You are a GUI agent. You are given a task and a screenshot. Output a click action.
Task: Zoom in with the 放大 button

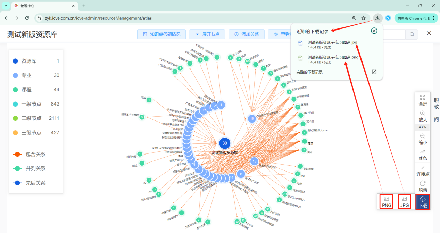(423, 113)
